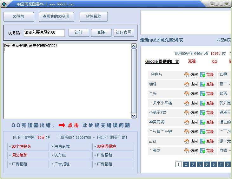Go to page 2 of clone list
Image resolution: width=232 pixels, height=179 pixels.
point(186,164)
